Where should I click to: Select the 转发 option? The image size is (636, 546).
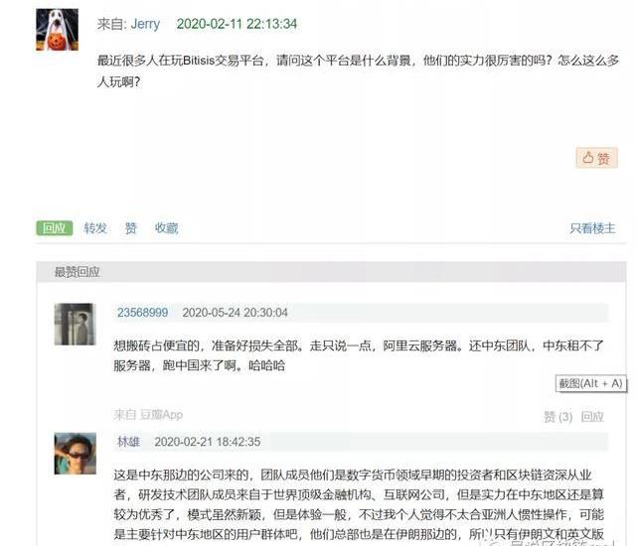point(95,228)
